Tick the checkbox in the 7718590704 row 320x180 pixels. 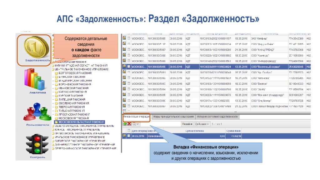(x=129, y=89)
